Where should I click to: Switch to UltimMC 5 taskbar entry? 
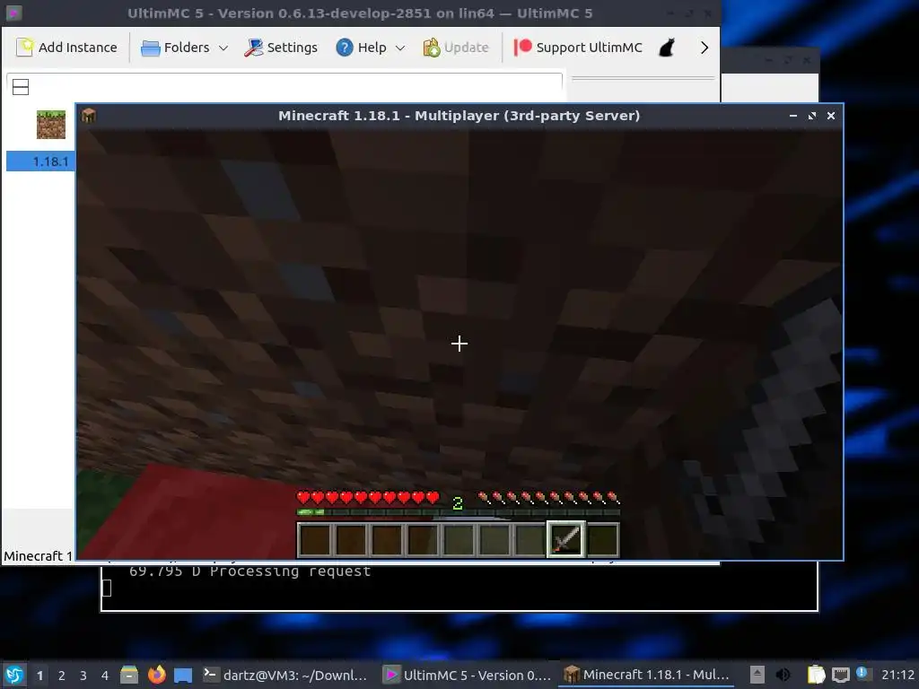tap(467, 675)
